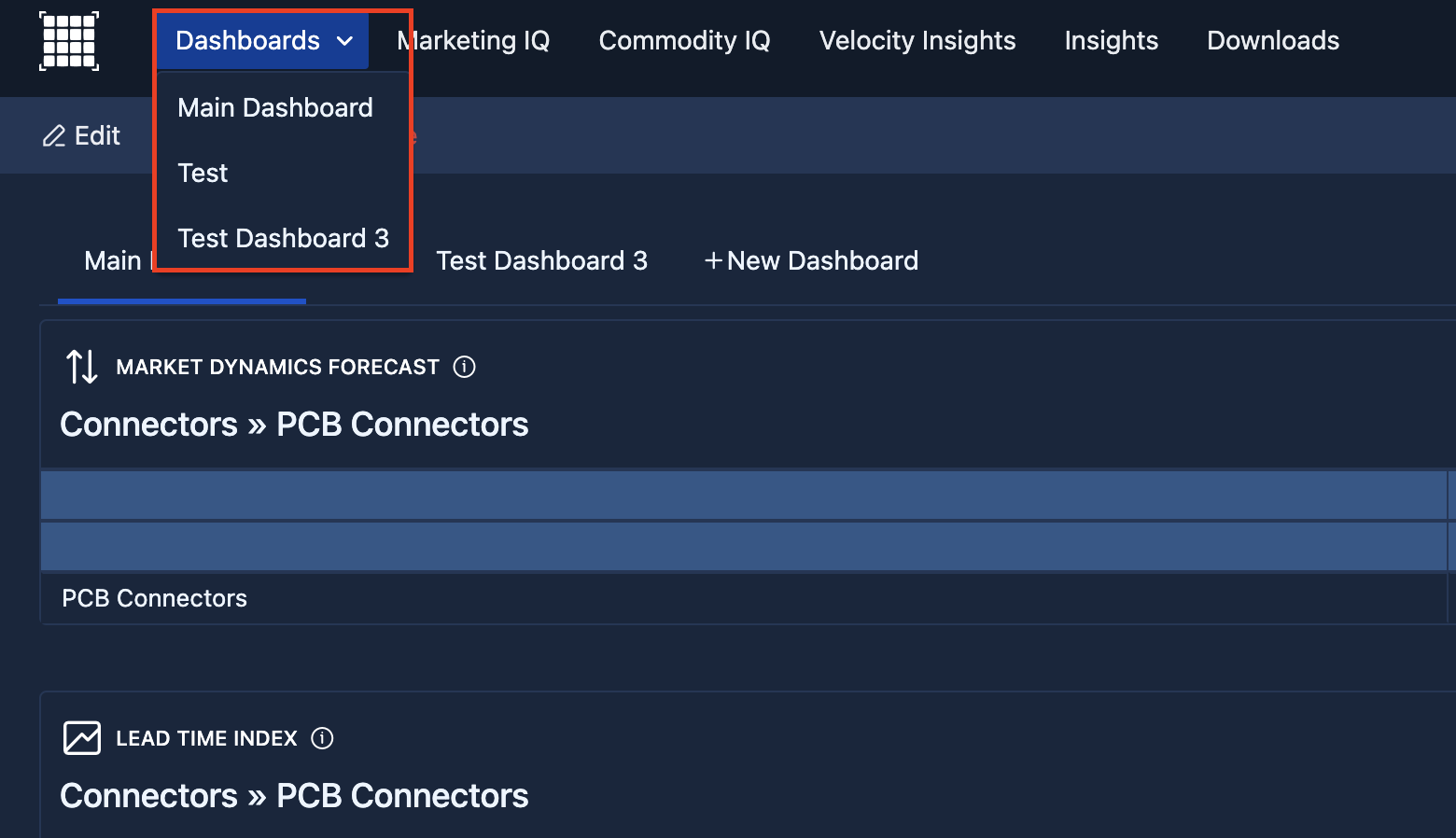
Task: Select Main Dashboard from dropdown menu
Action: 275,107
